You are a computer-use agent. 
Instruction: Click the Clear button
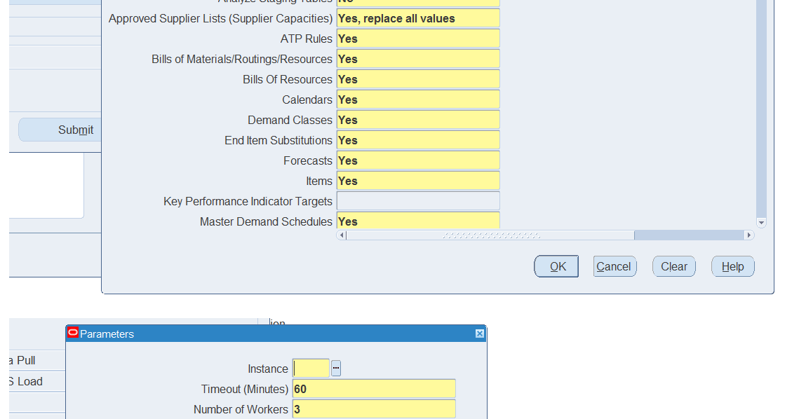point(673,266)
